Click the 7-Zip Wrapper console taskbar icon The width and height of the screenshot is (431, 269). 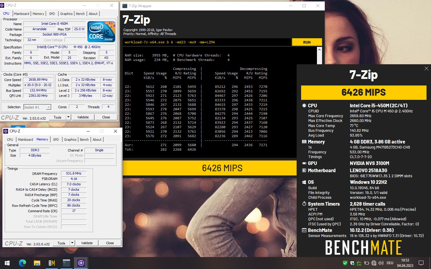point(66,263)
